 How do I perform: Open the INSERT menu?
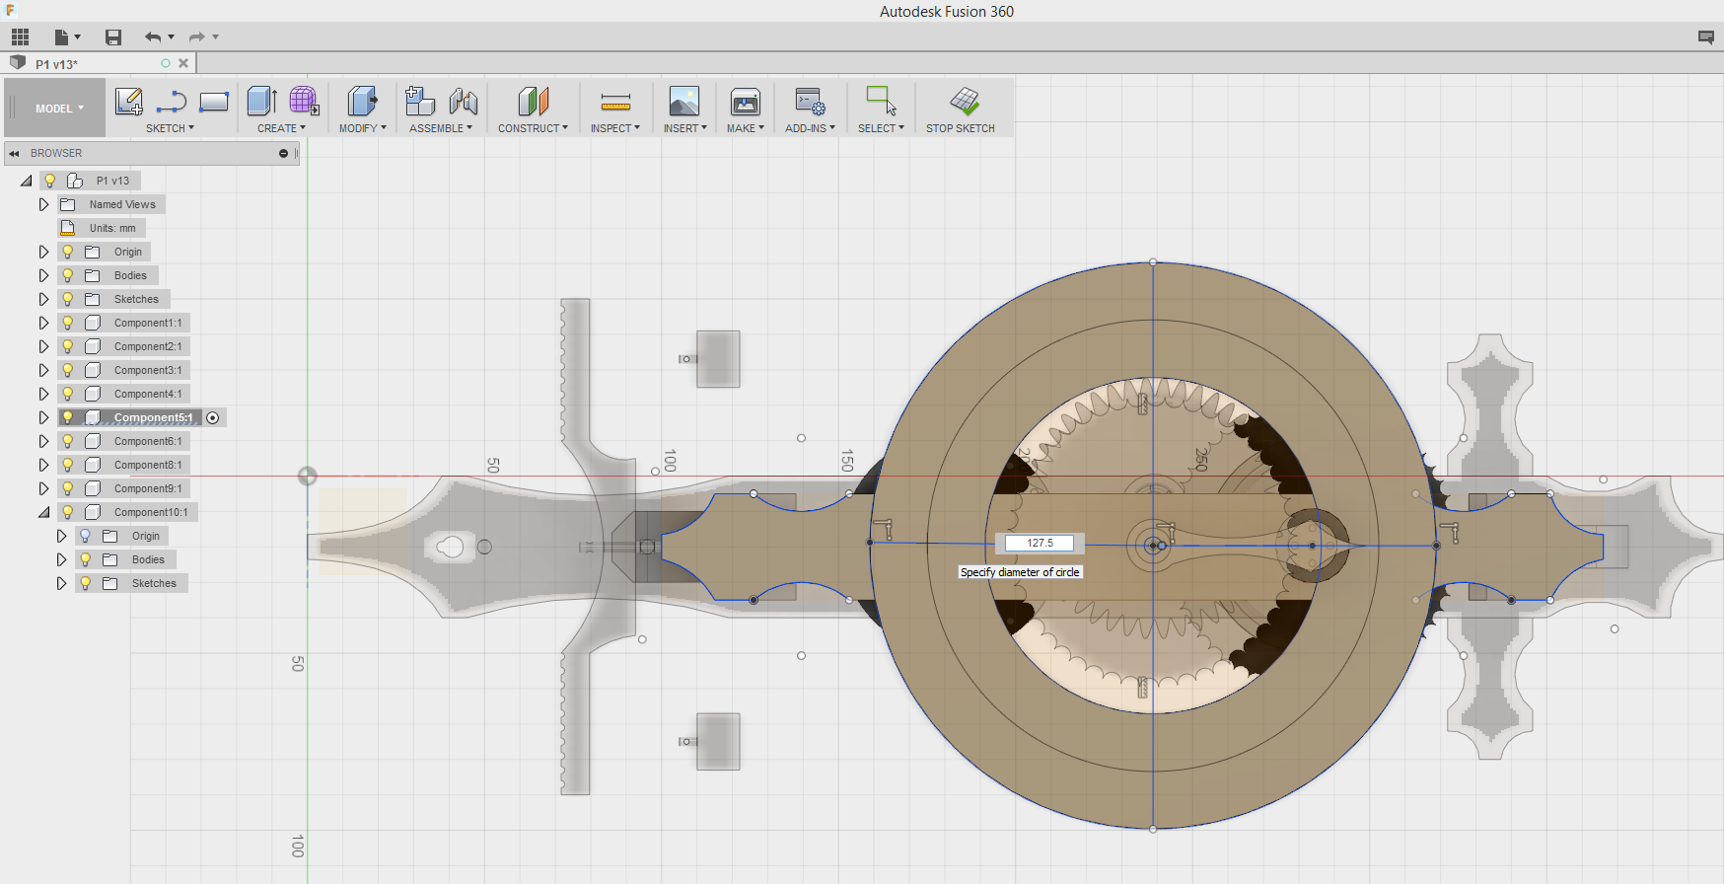(684, 128)
